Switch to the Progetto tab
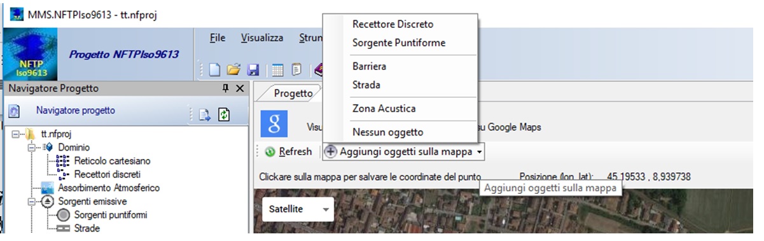This screenshot has width=764, height=241. (x=293, y=93)
